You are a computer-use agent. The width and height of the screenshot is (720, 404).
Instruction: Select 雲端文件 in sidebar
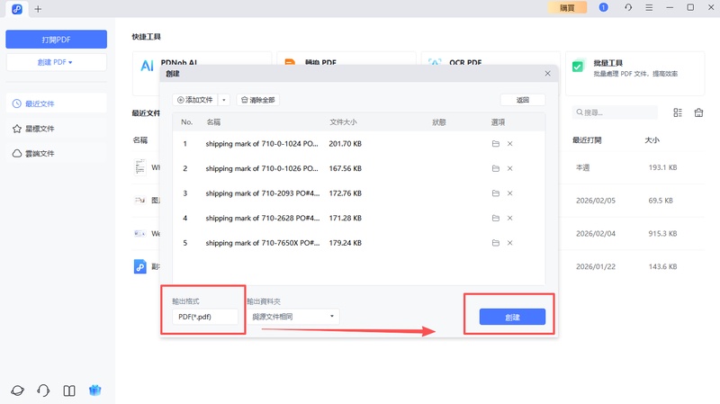56,153
